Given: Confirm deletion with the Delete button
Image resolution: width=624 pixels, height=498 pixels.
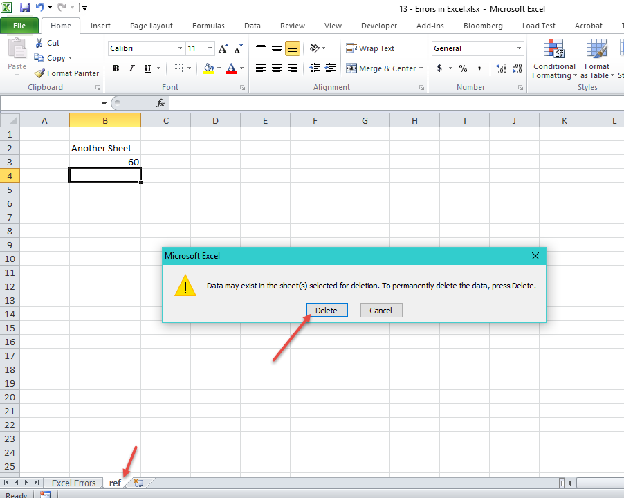Looking at the screenshot, I should point(326,310).
